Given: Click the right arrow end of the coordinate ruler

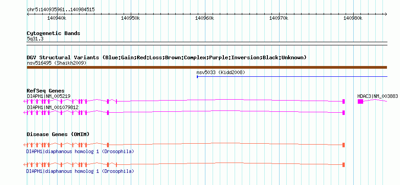Looking at the screenshot, I should 386,14.
